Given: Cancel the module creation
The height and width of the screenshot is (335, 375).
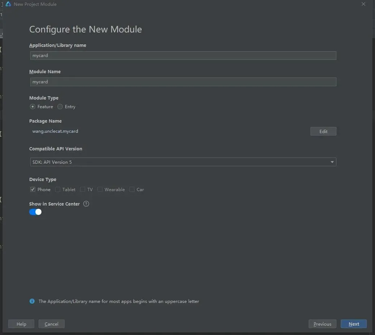Looking at the screenshot, I should point(51,324).
